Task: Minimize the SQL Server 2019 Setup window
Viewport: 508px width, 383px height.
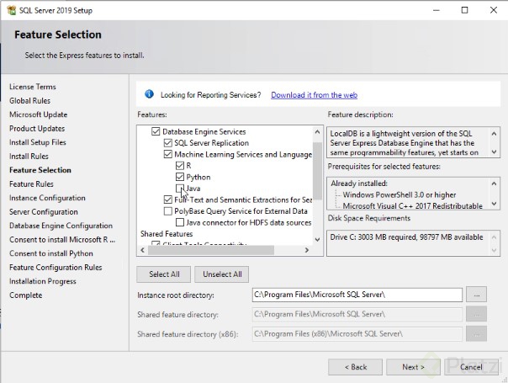Action: (x=437, y=10)
